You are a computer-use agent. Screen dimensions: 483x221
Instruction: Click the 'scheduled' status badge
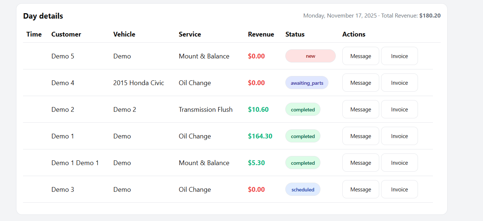pyautogui.click(x=303, y=189)
